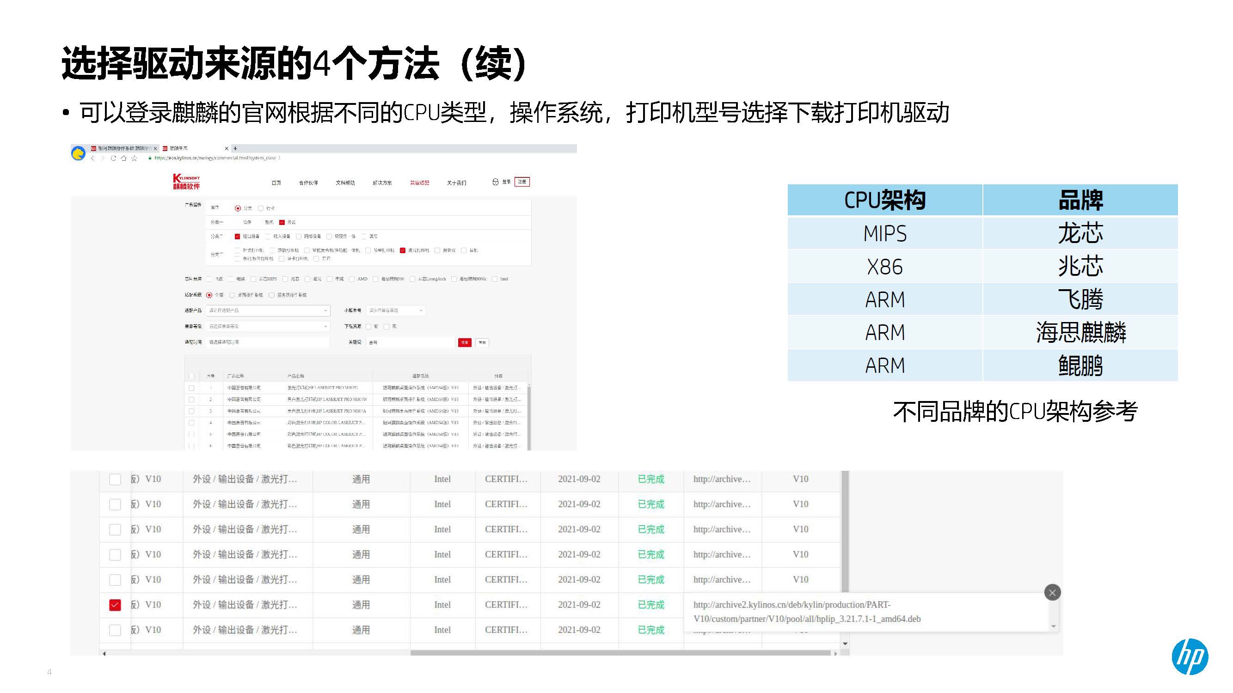The image size is (1233, 693).
Task: Open the 合作伙伴 navigation menu item
Action: pos(308,182)
